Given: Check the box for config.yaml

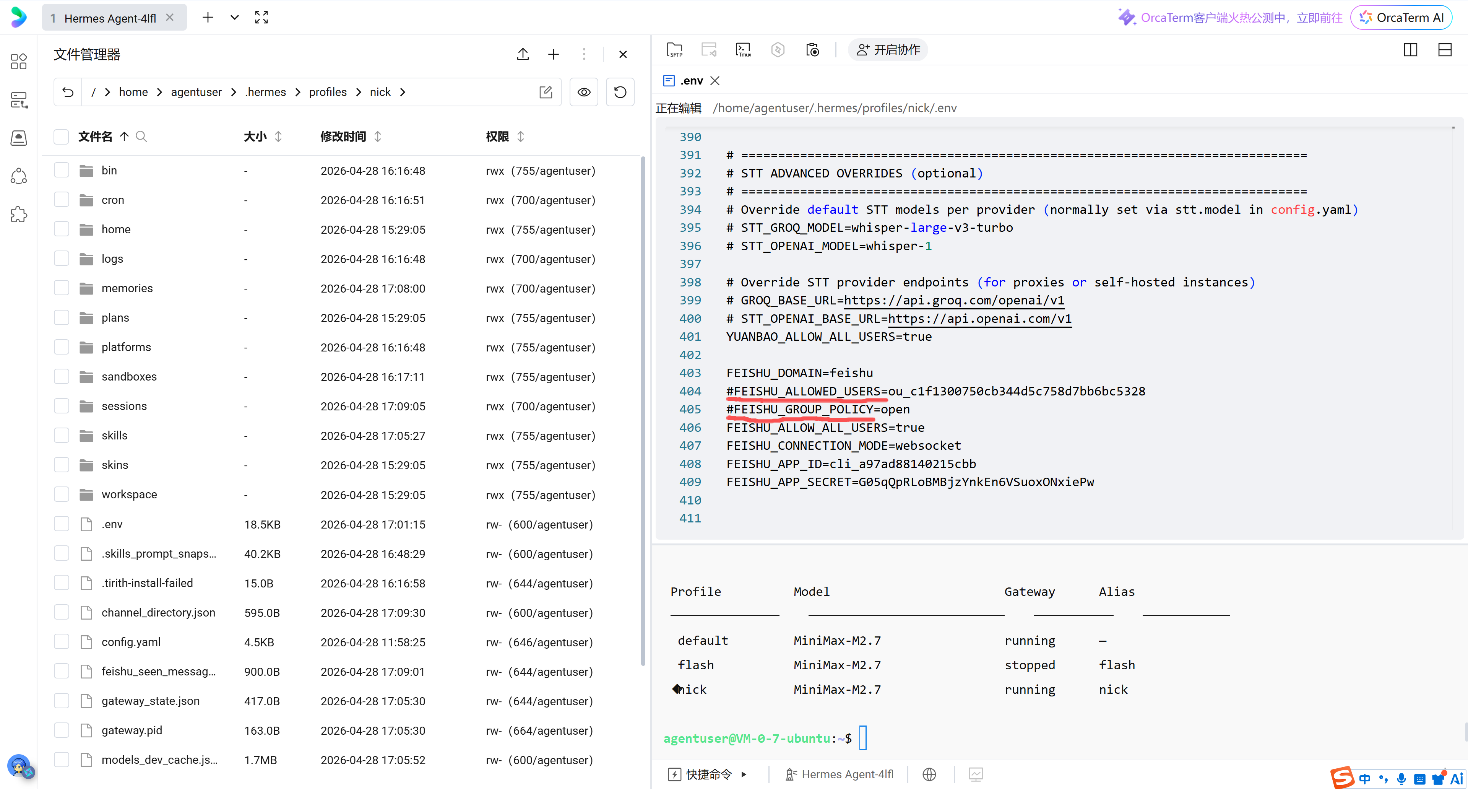Looking at the screenshot, I should [x=61, y=642].
